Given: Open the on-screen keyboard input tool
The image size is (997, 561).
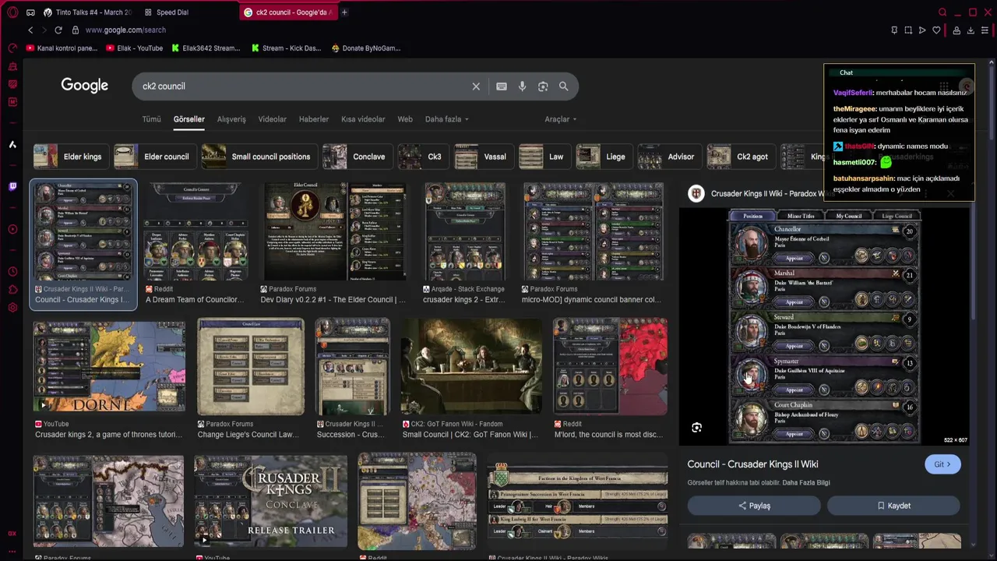Looking at the screenshot, I should (502, 86).
